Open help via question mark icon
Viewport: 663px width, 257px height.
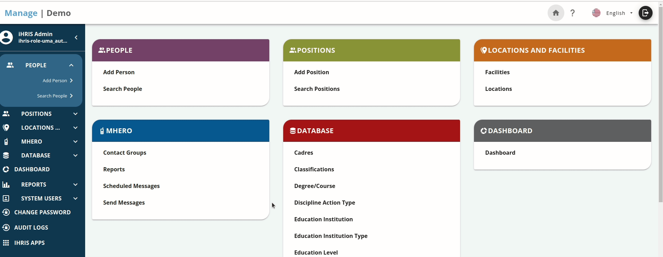pyautogui.click(x=573, y=13)
